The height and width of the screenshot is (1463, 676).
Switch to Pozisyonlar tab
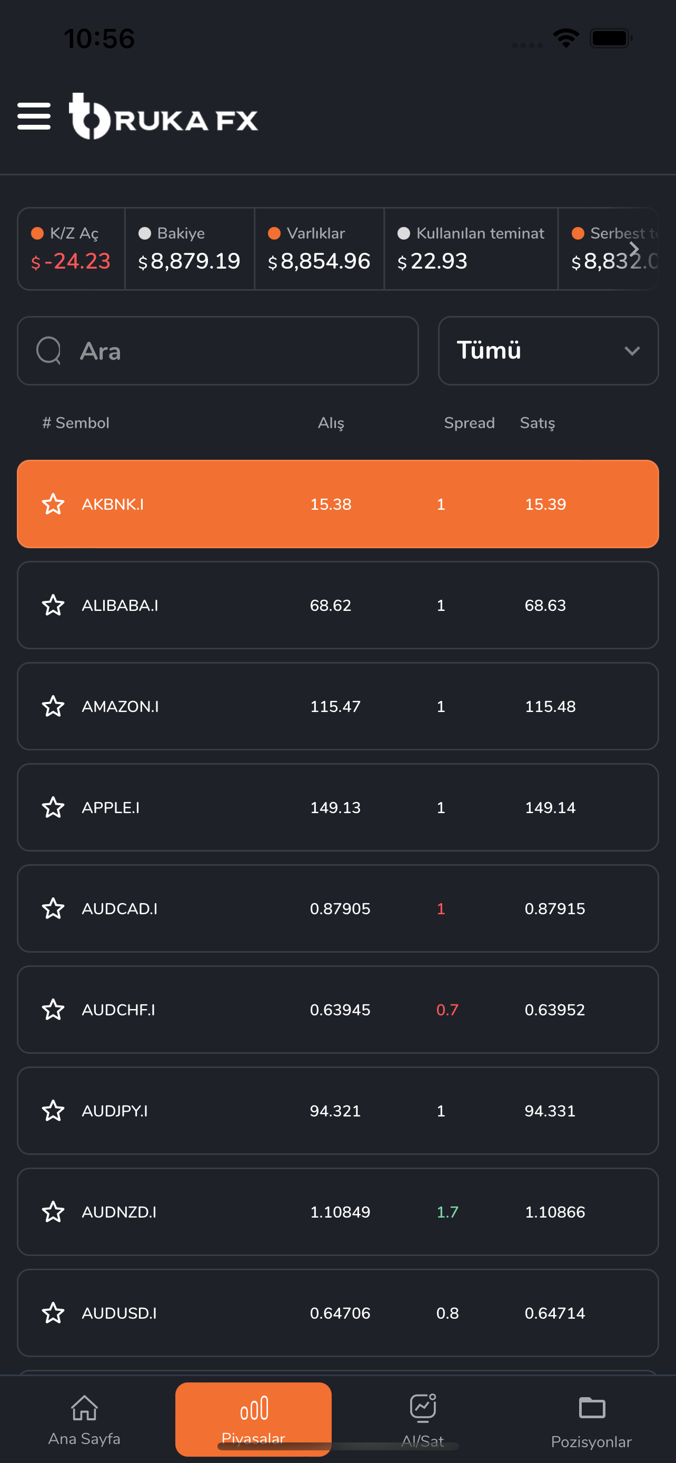tap(591, 1421)
